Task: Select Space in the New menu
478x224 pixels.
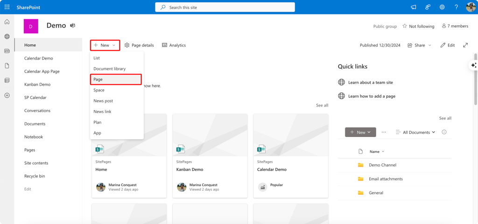Action: point(117,90)
